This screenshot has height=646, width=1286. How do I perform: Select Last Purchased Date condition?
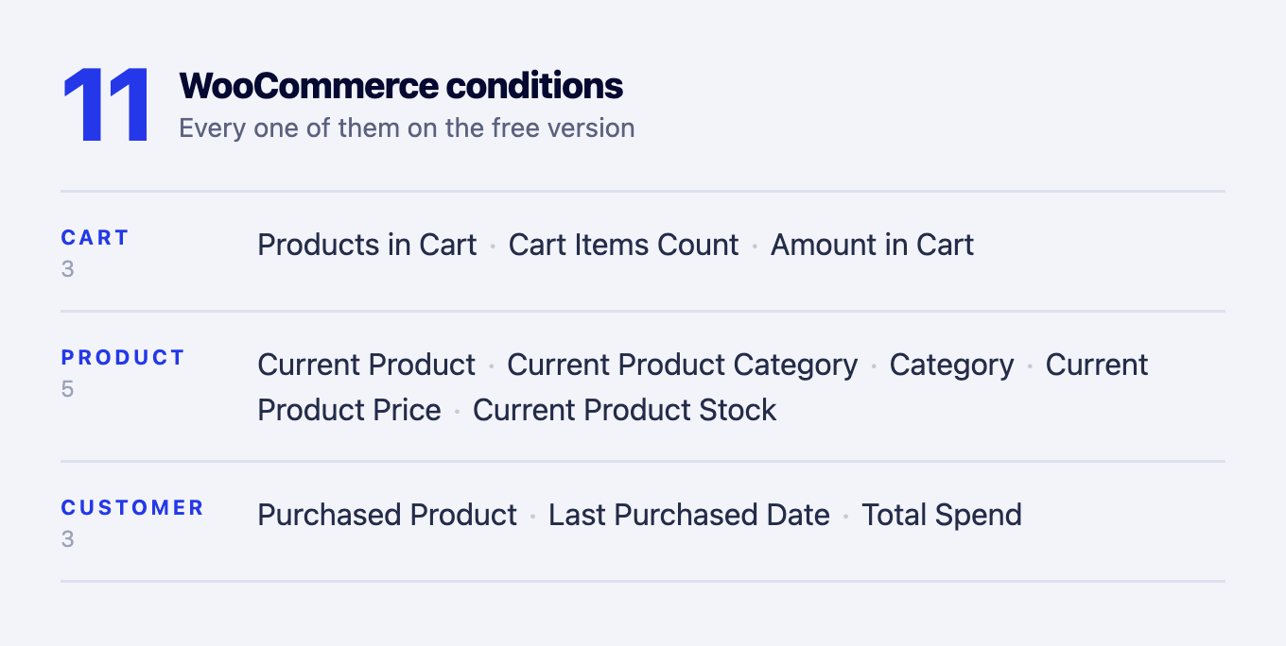(x=689, y=515)
